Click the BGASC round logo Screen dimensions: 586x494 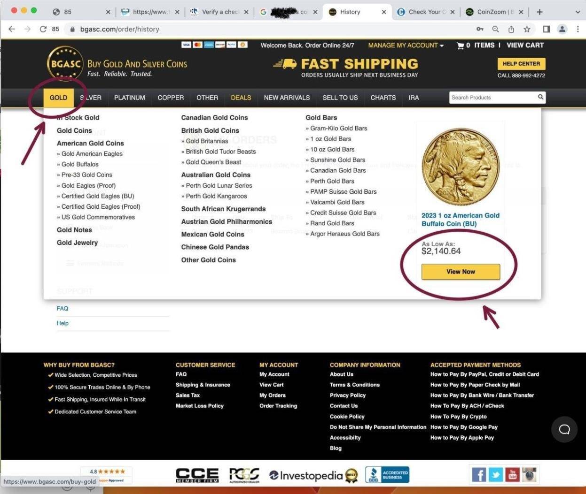point(65,64)
